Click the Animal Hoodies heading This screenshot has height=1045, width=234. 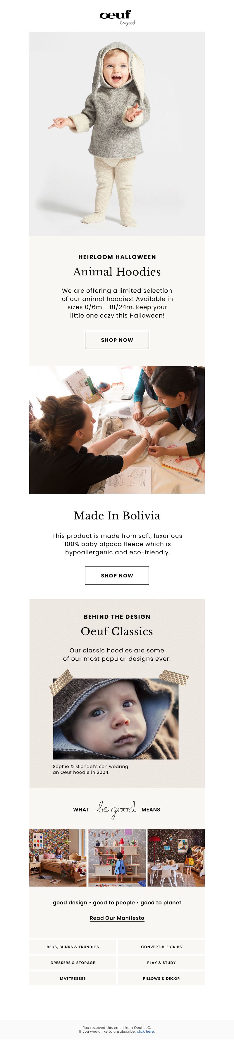pos(117,272)
